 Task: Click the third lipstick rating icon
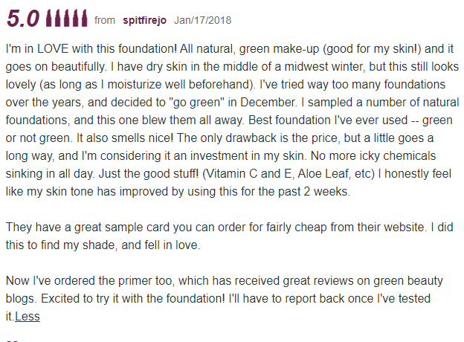tap(67, 18)
